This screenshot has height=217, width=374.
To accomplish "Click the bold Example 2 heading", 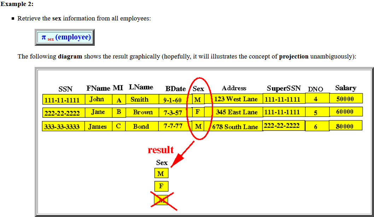I will [16, 4].
